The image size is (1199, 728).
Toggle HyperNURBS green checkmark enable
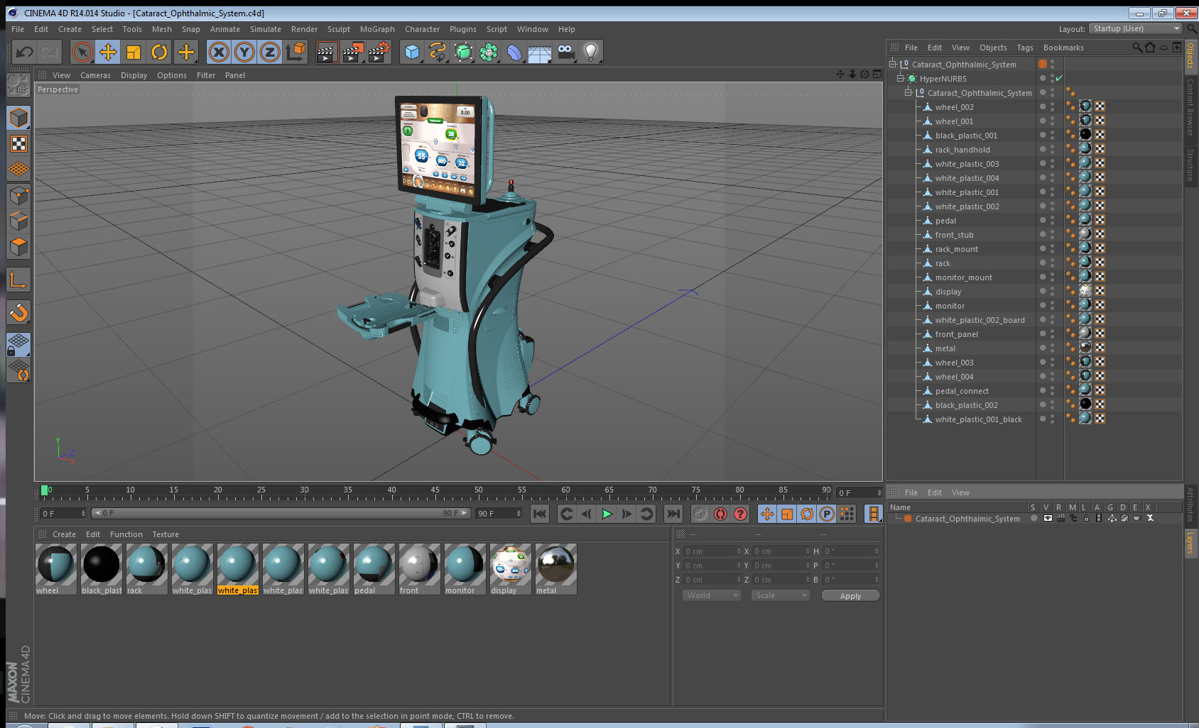(x=1059, y=79)
